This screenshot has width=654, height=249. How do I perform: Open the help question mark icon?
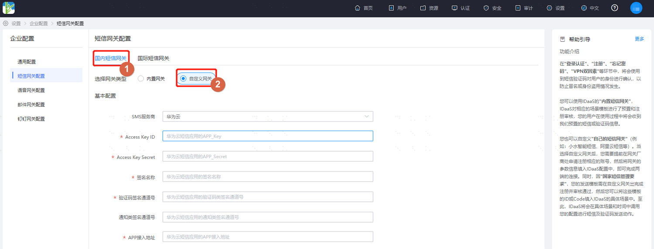(615, 8)
